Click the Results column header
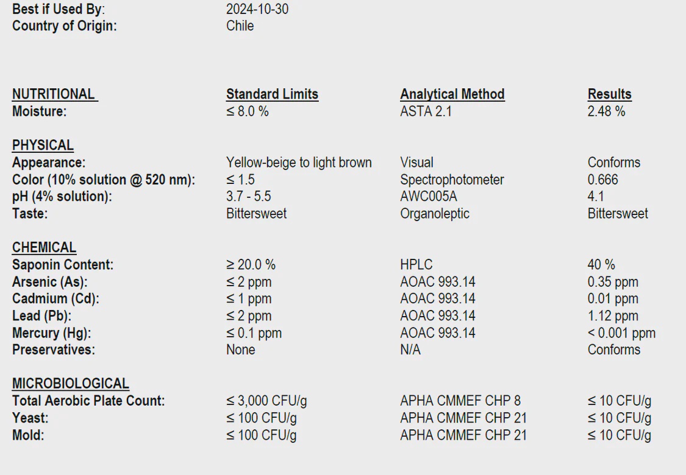The height and width of the screenshot is (475, 686). (x=609, y=94)
